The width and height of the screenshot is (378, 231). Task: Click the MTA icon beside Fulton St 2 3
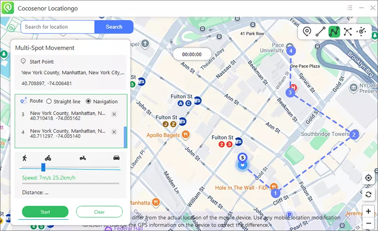239,142
